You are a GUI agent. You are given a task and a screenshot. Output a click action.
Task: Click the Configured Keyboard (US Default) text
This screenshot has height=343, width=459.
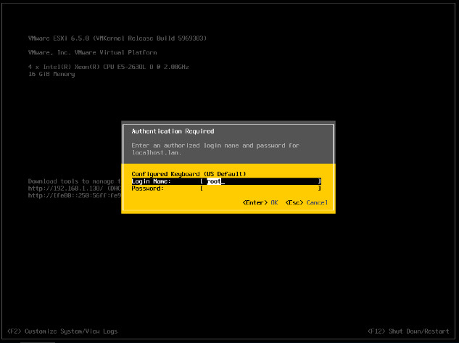(189, 174)
